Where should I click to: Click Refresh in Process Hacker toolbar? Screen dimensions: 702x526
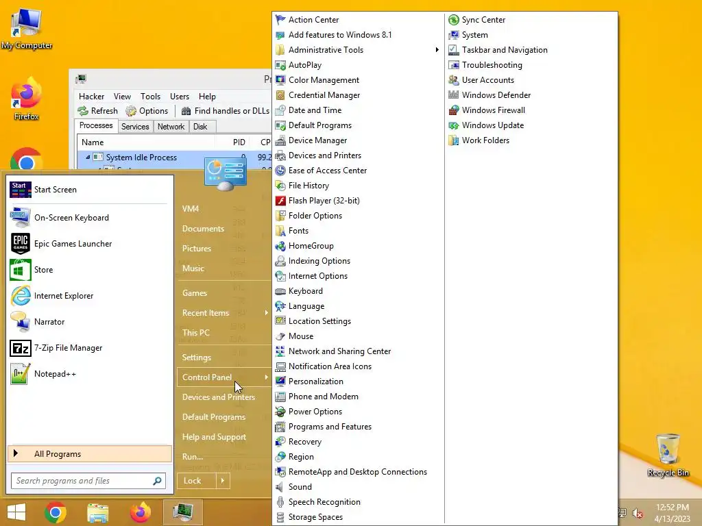[x=97, y=111]
